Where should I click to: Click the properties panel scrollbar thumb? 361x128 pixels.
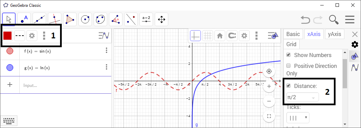[345, 73]
